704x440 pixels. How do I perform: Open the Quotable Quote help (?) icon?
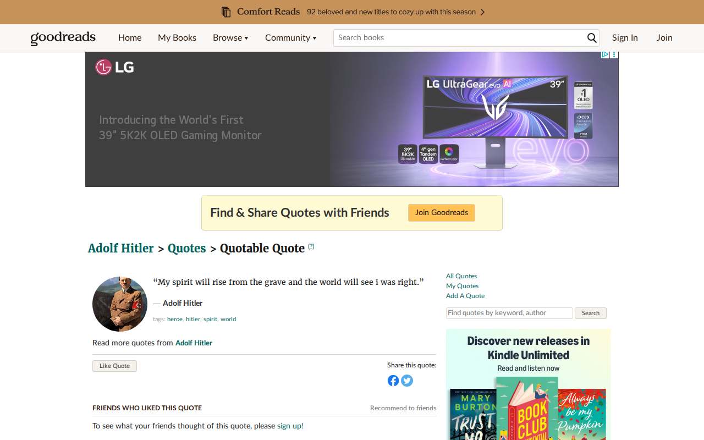click(x=311, y=246)
